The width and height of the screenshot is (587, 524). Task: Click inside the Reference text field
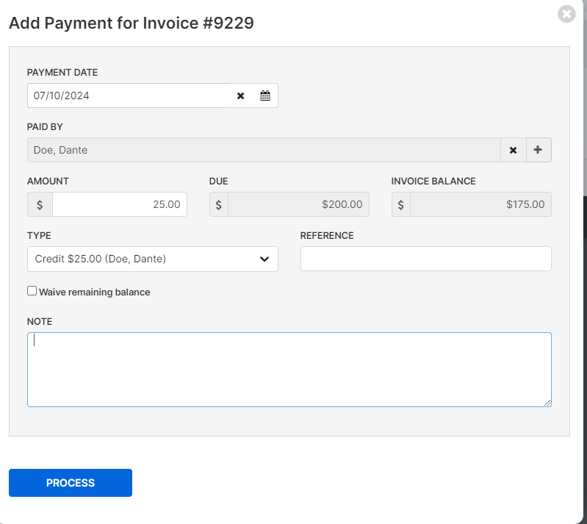[x=425, y=259]
